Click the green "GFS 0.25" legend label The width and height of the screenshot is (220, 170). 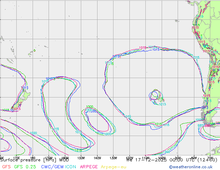[x=25, y=167]
